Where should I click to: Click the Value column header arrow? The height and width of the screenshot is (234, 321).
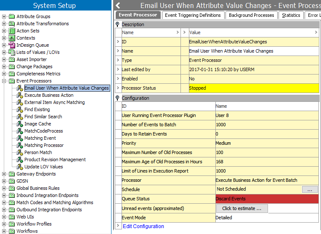tap(316, 32)
